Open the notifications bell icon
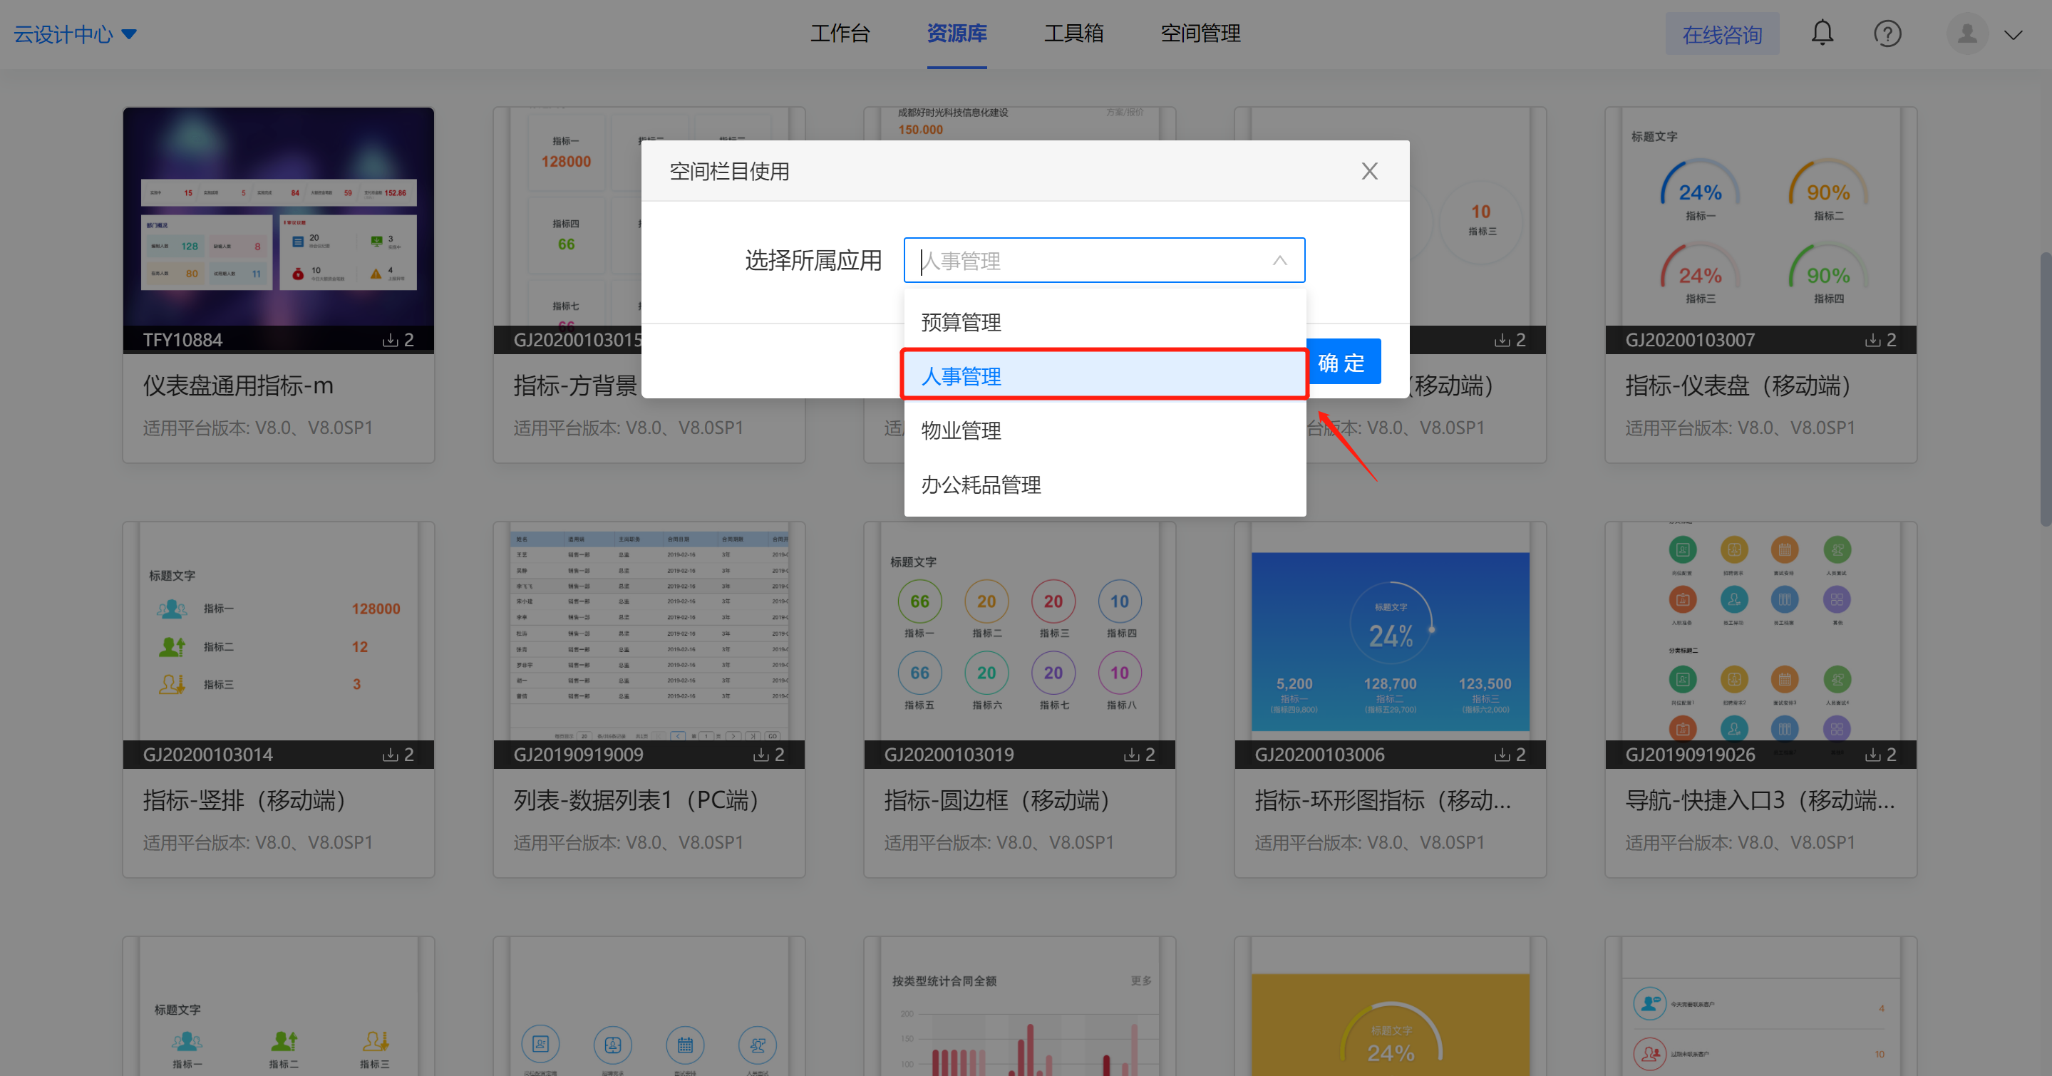 coord(1822,33)
